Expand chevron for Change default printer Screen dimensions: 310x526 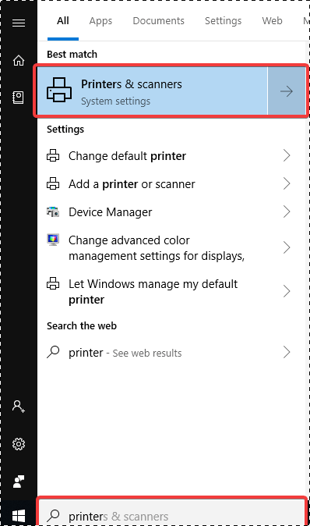(x=287, y=155)
